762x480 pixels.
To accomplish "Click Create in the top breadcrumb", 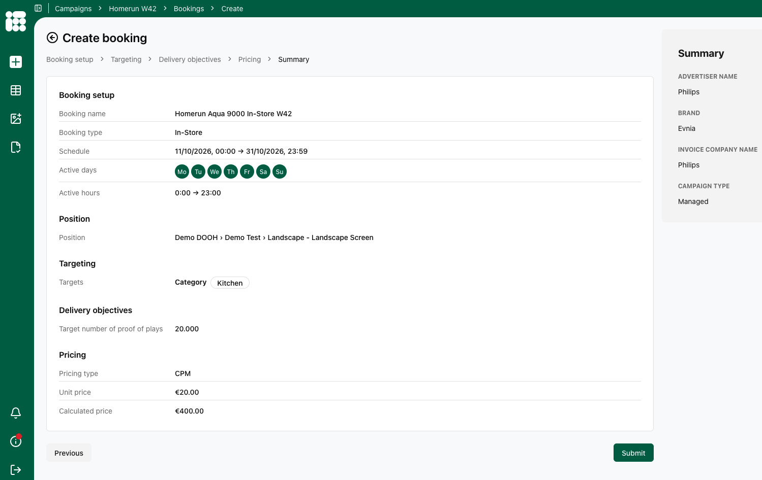I will [x=232, y=9].
